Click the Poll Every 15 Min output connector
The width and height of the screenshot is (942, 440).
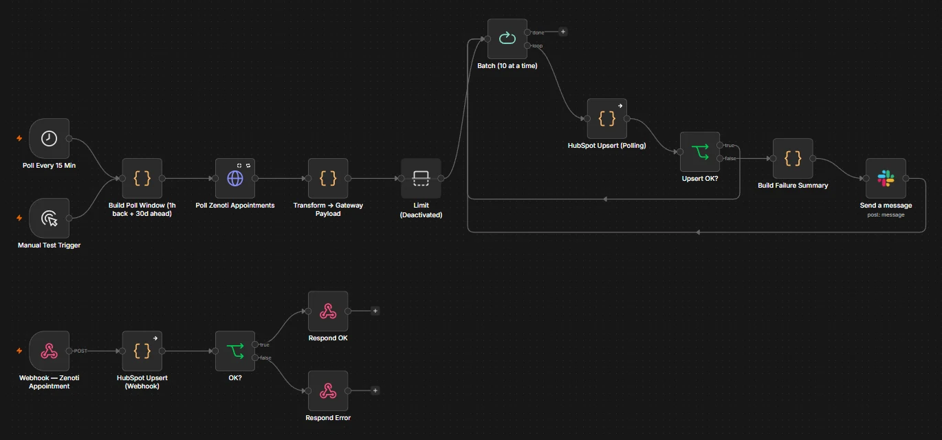[x=69, y=138]
